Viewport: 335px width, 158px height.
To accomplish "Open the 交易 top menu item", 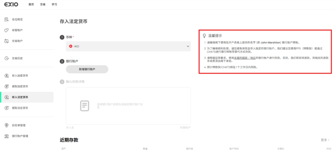I will 43,5.
